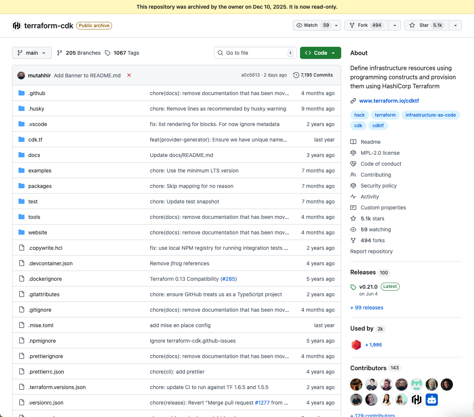This screenshot has height=417, width=474.
Task: Click the tag icon beside v0.21.0 release
Action: point(353,287)
